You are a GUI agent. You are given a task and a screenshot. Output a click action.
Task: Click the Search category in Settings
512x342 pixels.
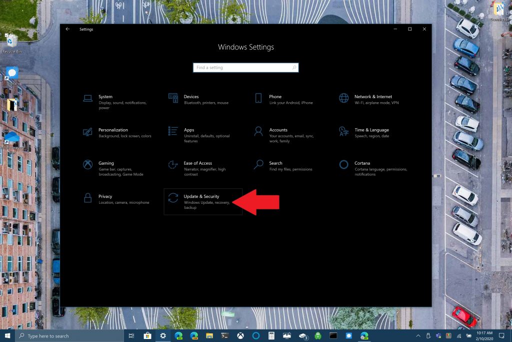pyautogui.click(x=275, y=163)
